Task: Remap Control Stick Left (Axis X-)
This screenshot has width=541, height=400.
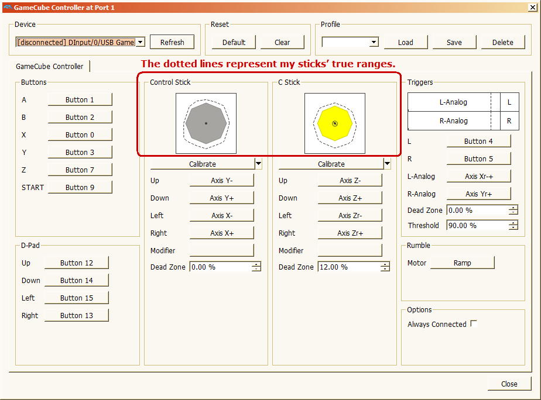Action: click(221, 215)
